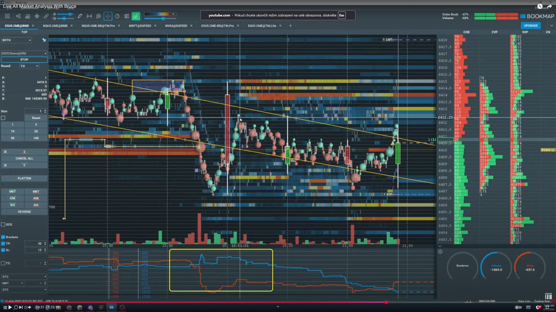Select the pen drawing tool
This screenshot has width=556, height=312.
pyautogui.click(x=79, y=16)
